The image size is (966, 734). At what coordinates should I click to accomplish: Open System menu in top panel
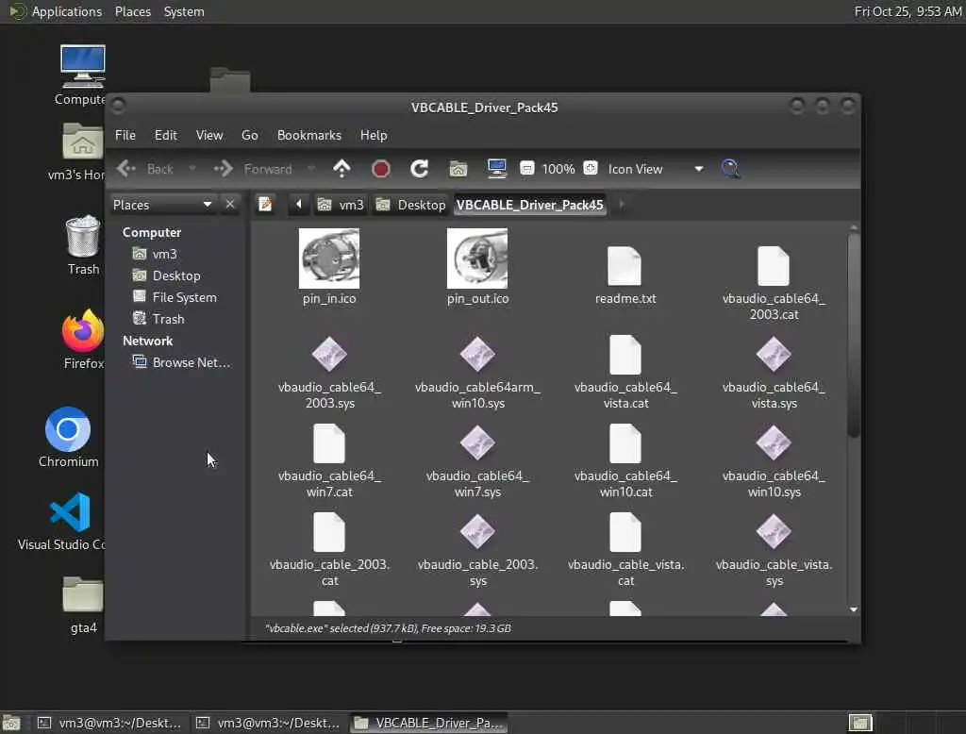coord(184,11)
